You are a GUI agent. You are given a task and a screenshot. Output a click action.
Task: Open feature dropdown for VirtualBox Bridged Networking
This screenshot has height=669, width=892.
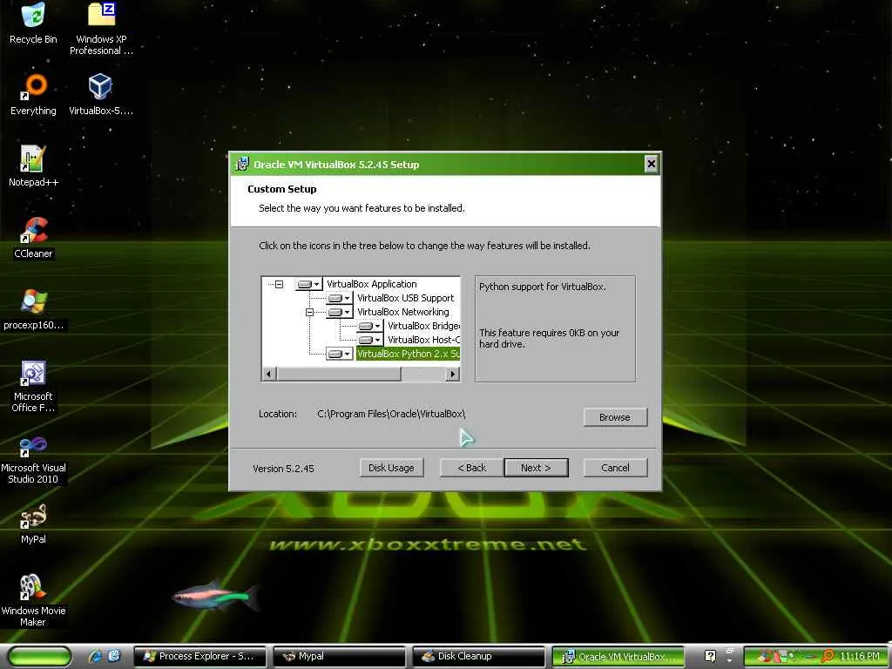click(370, 326)
